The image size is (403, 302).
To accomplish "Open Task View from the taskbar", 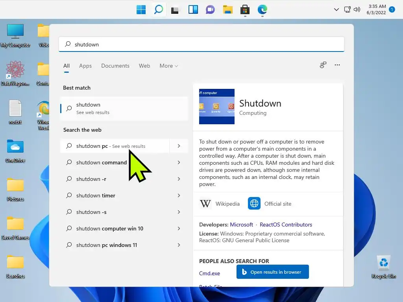I will click(x=175, y=10).
